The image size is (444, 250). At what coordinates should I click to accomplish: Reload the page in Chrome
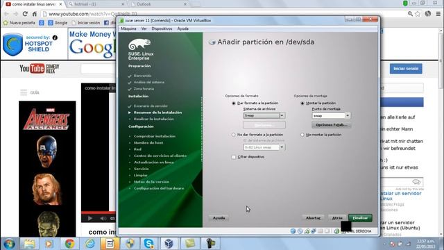coord(25,14)
